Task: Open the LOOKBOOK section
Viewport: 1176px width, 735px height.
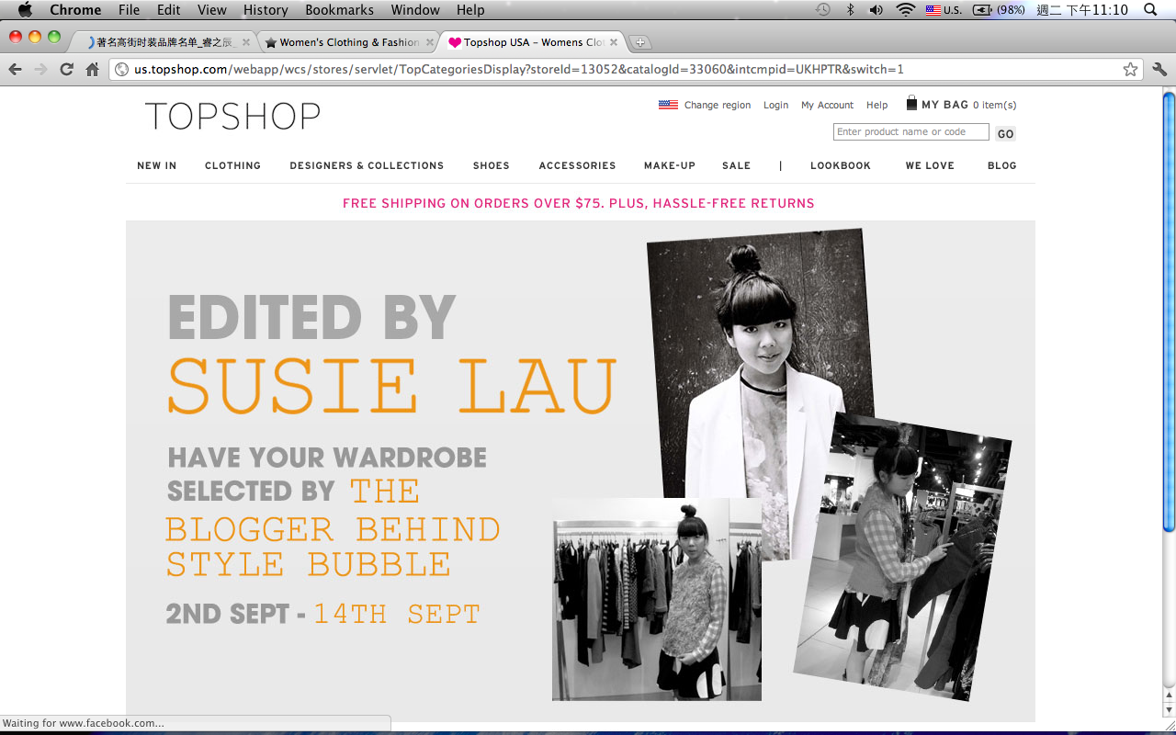Action: pyautogui.click(x=841, y=165)
